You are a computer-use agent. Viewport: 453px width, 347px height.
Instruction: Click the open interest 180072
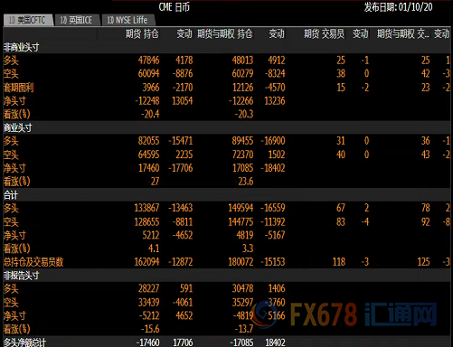tap(241, 262)
